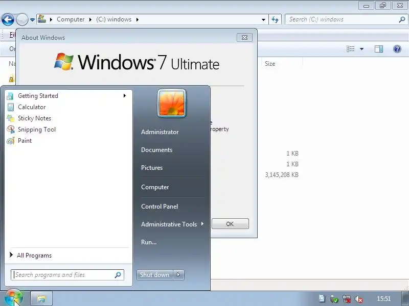This screenshot has width=409, height=306.
Task: Open Pictures from Start menu
Action: pos(152,168)
